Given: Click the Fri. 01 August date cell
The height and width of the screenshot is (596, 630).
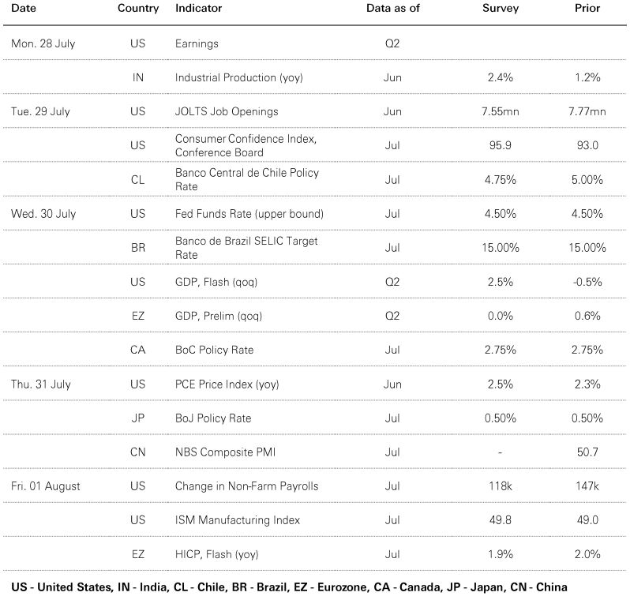Looking at the screenshot, I should [x=46, y=486].
